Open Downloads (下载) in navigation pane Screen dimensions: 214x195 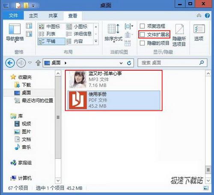tap(23, 85)
